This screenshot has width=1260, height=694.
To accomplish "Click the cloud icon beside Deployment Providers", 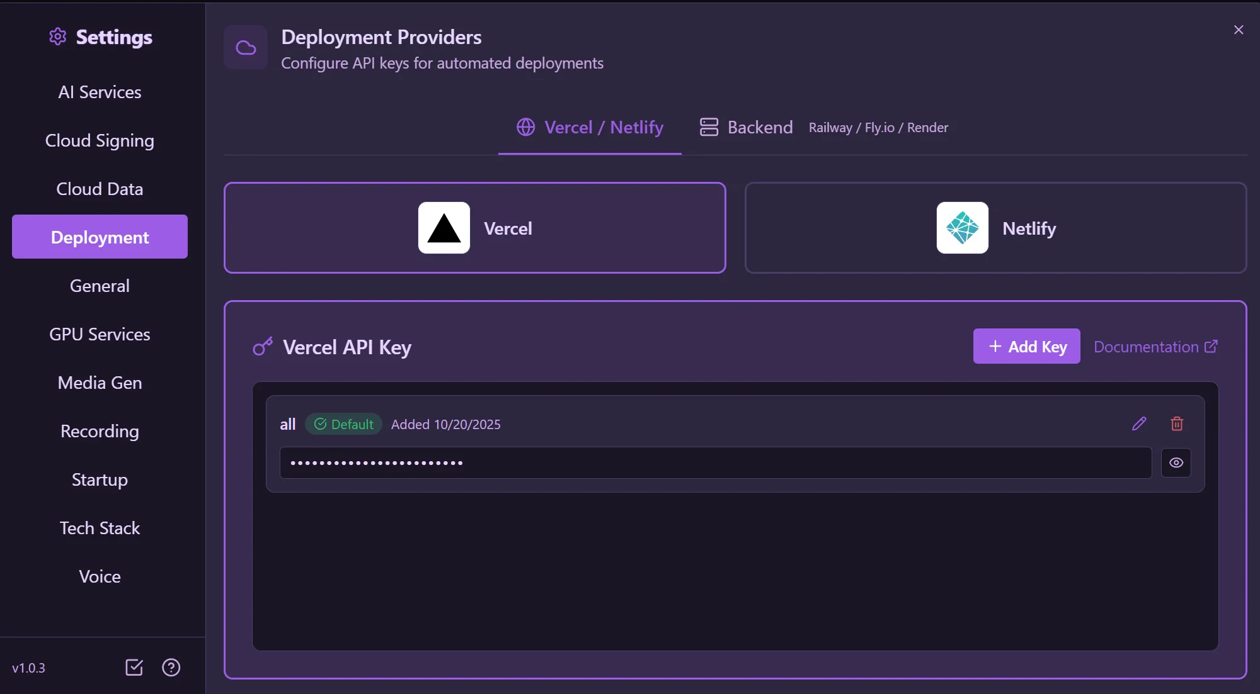I will [x=246, y=47].
